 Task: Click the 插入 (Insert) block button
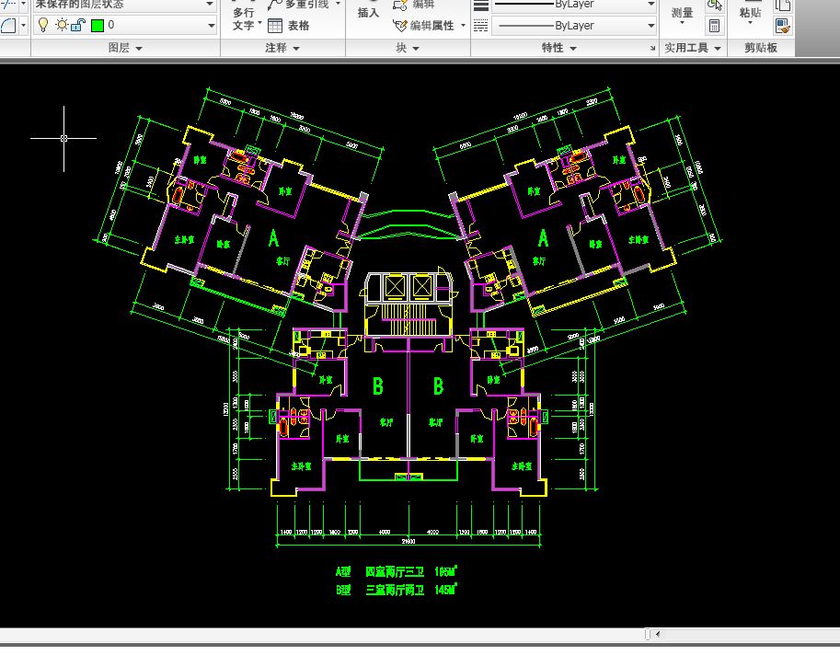368,13
